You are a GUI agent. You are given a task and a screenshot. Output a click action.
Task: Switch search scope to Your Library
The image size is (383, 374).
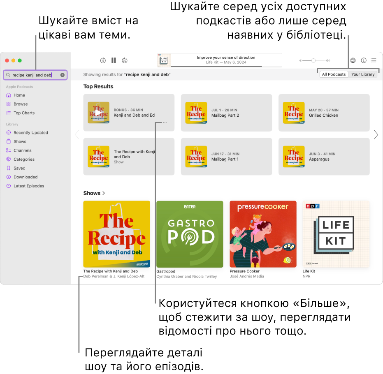click(363, 74)
